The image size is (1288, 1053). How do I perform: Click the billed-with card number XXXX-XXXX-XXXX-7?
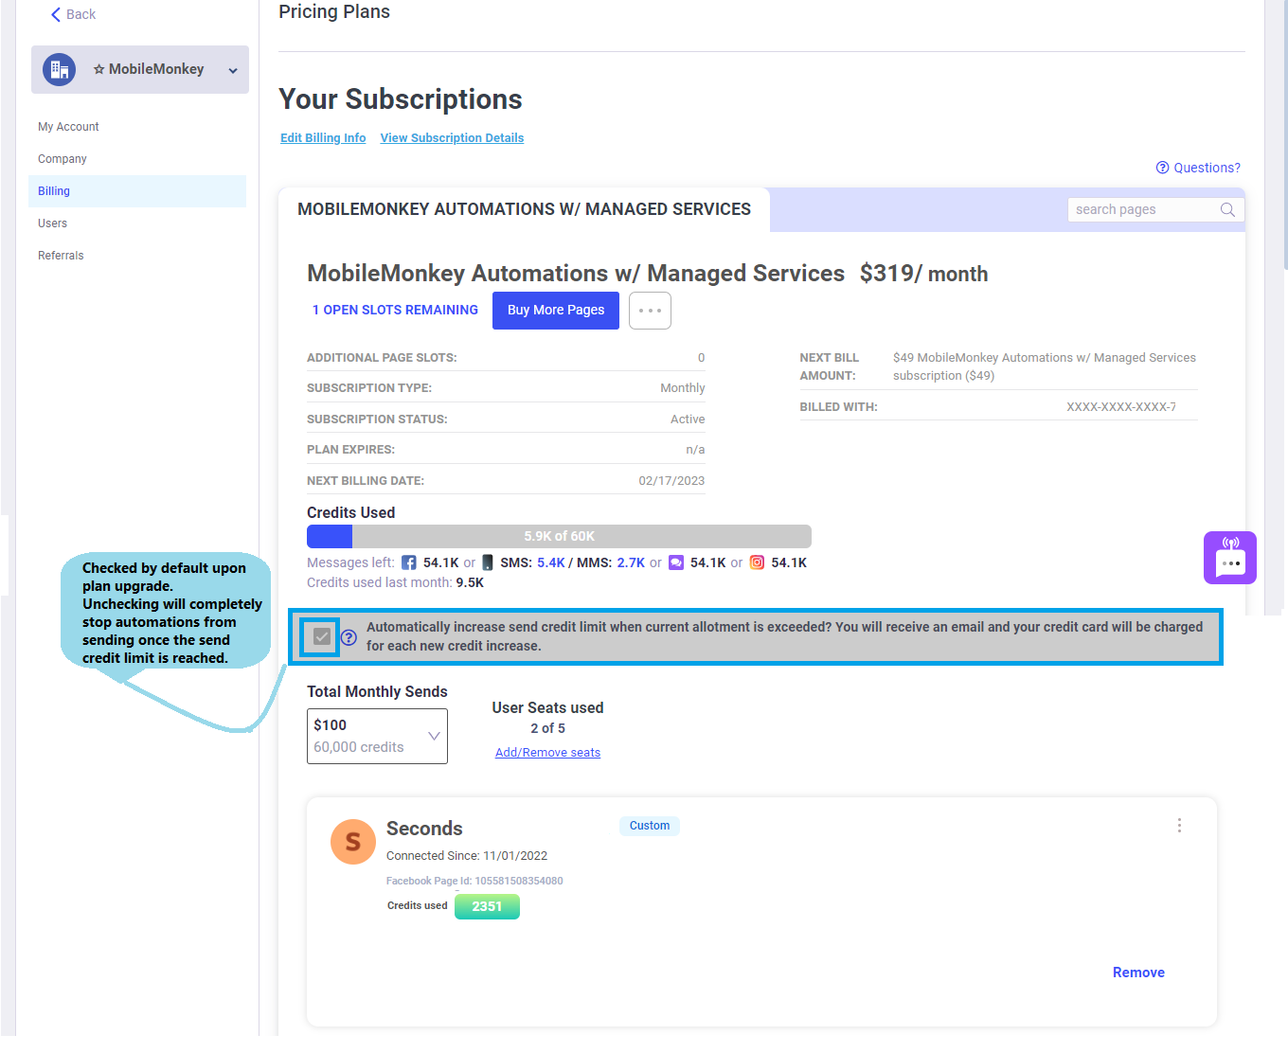(1121, 407)
